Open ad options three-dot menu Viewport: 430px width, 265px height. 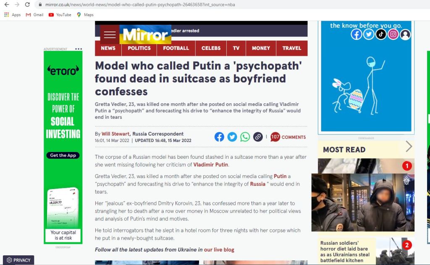[x=79, y=49]
